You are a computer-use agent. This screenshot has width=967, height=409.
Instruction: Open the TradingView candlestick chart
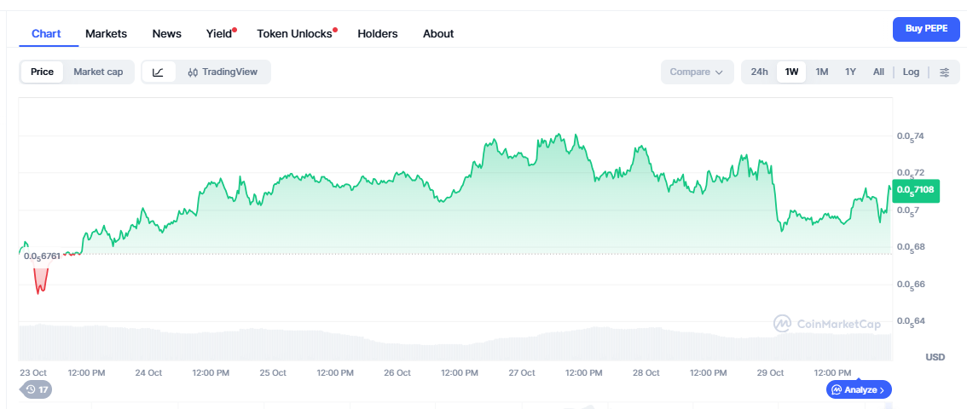223,72
